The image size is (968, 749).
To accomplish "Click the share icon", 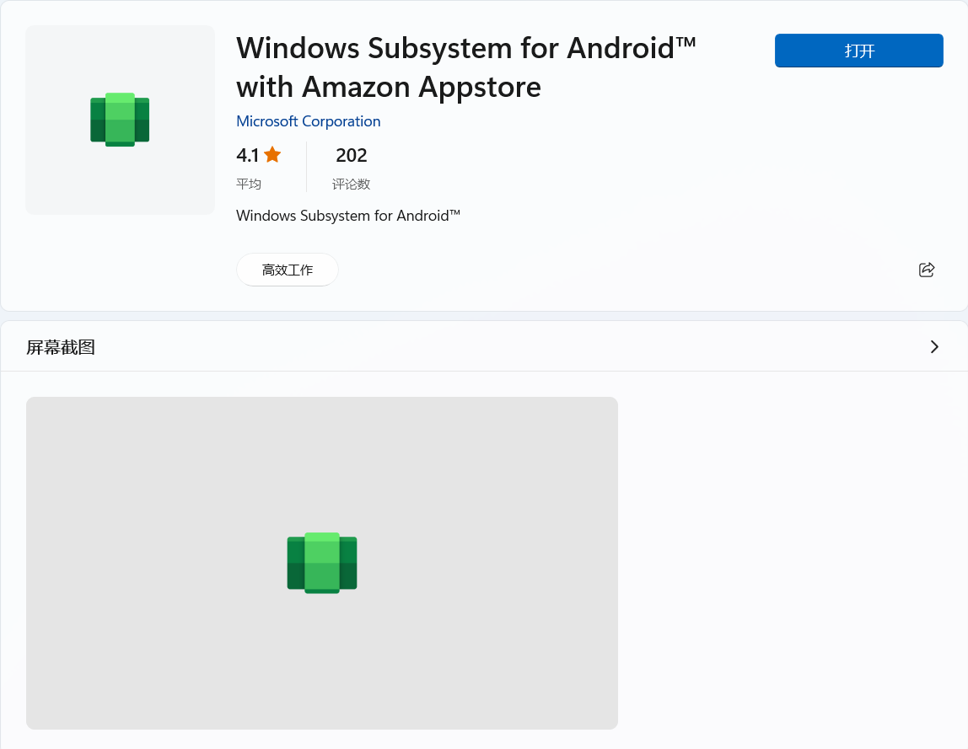I will (x=926, y=270).
